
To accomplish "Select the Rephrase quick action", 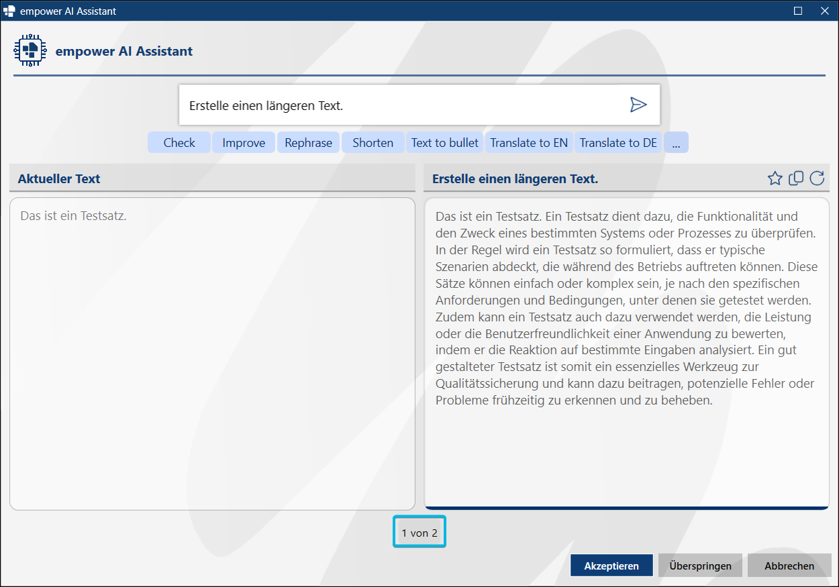I will click(x=308, y=142).
